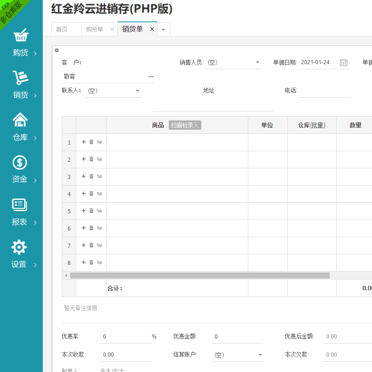372x372 pixels.
Task: Open product picker cart icon in row 5
Action: [x=100, y=211]
